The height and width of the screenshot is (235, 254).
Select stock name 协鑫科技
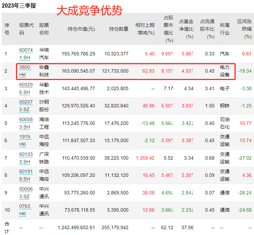[44, 71]
